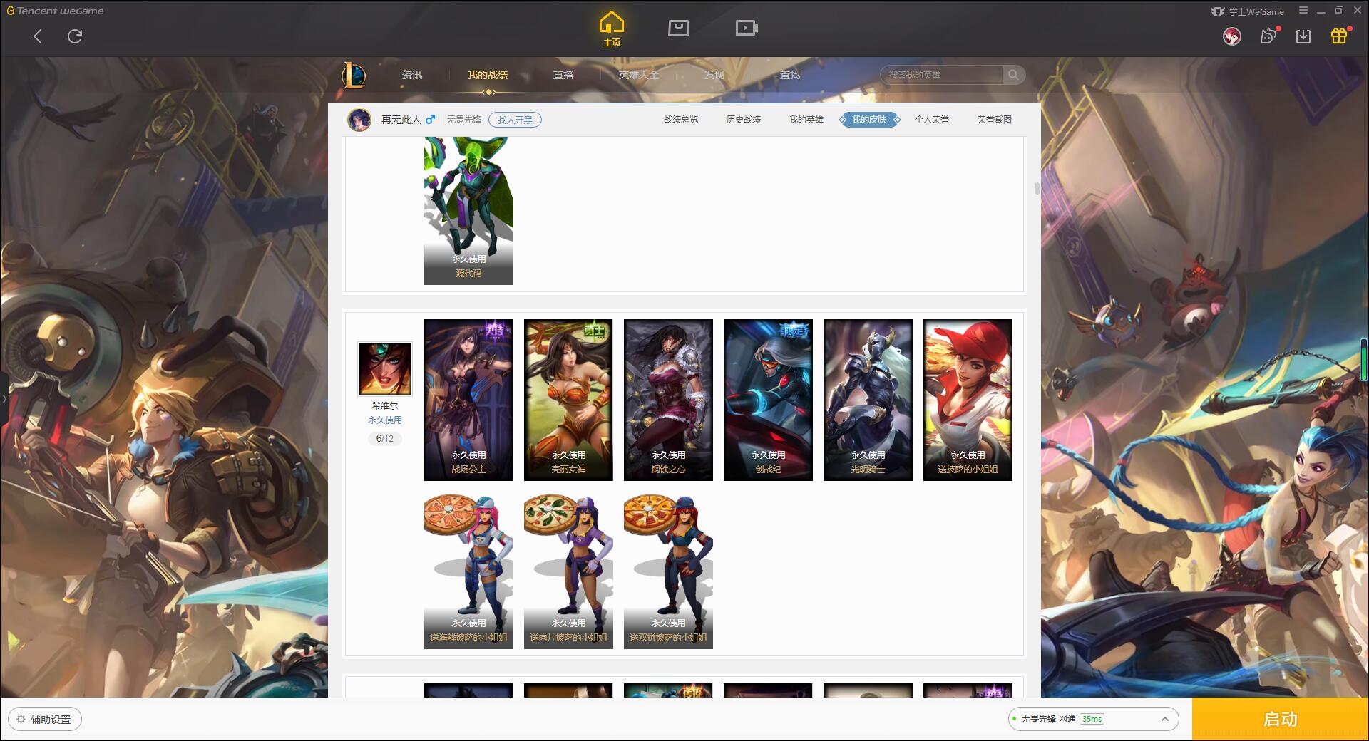Viewport: 1369px width, 741px height.
Task: Refresh the current page
Action: tap(75, 36)
